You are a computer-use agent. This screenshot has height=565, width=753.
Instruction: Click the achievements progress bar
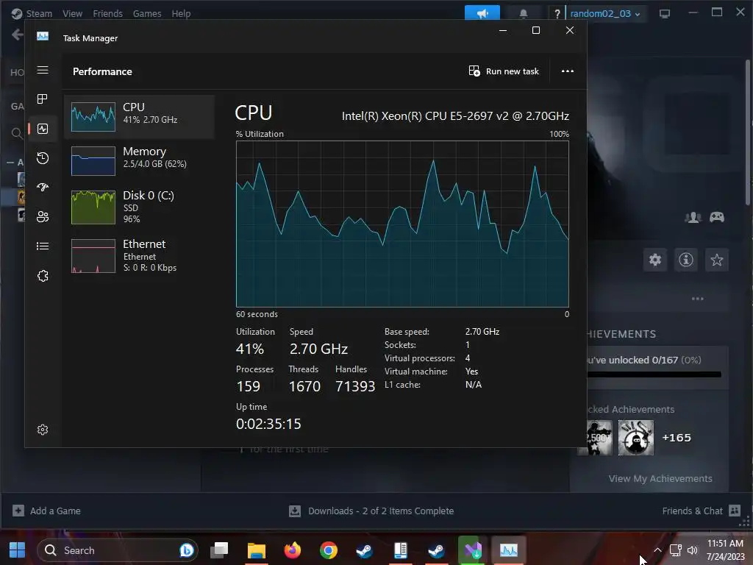point(654,374)
